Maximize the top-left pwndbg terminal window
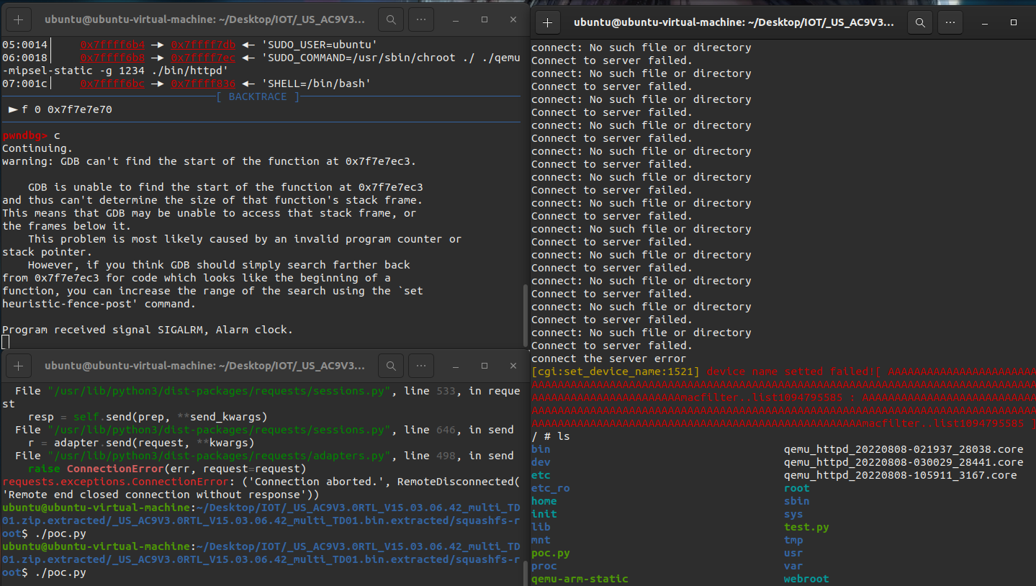The width and height of the screenshot is (1036, 586). (x=484, y=20)
